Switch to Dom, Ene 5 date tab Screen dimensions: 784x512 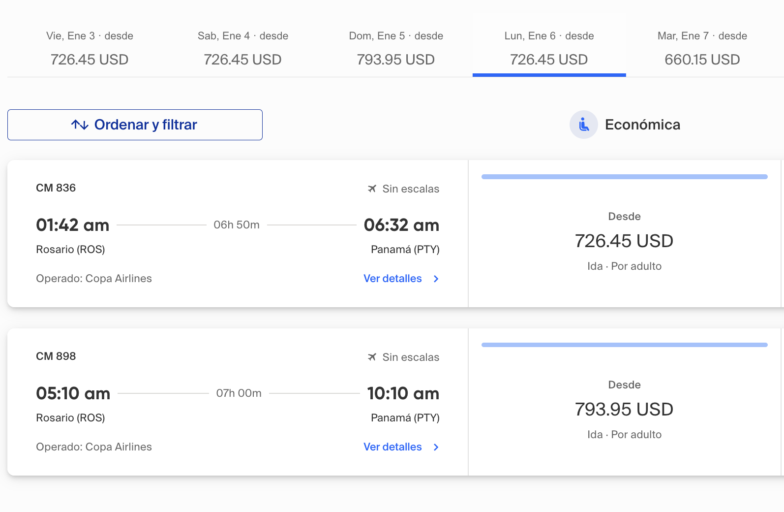[x=396, y=48]
